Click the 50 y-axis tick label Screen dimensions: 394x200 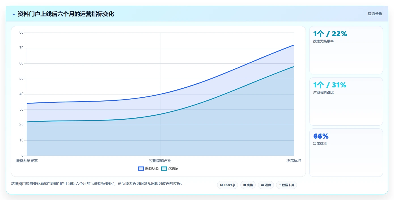22,79
